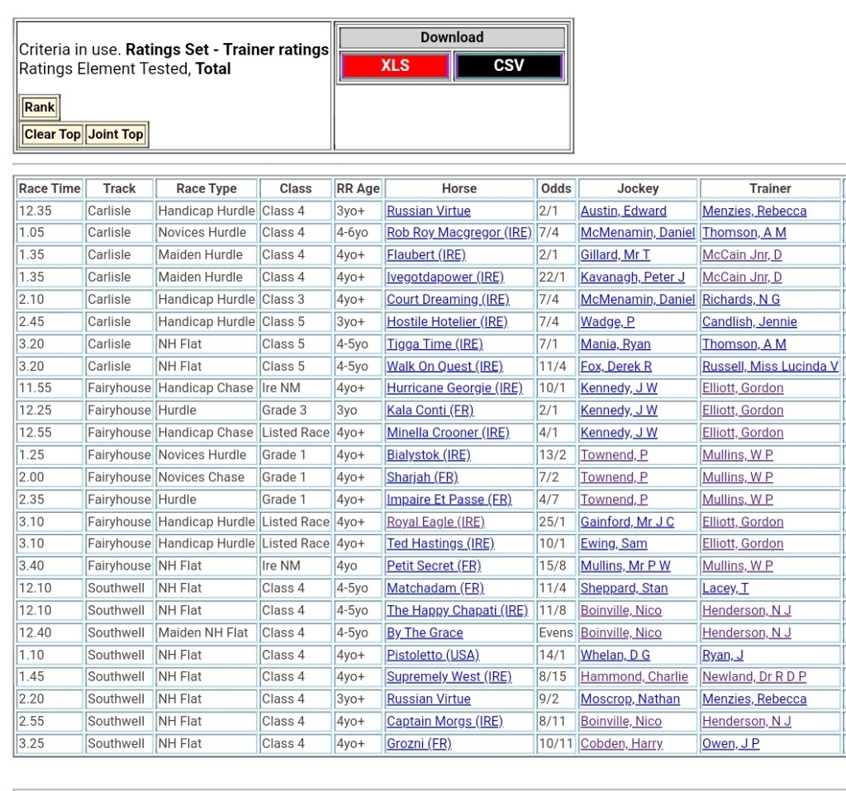
Task: View horse Hostile Hotelier (IRE)
Action: point(447,322)
